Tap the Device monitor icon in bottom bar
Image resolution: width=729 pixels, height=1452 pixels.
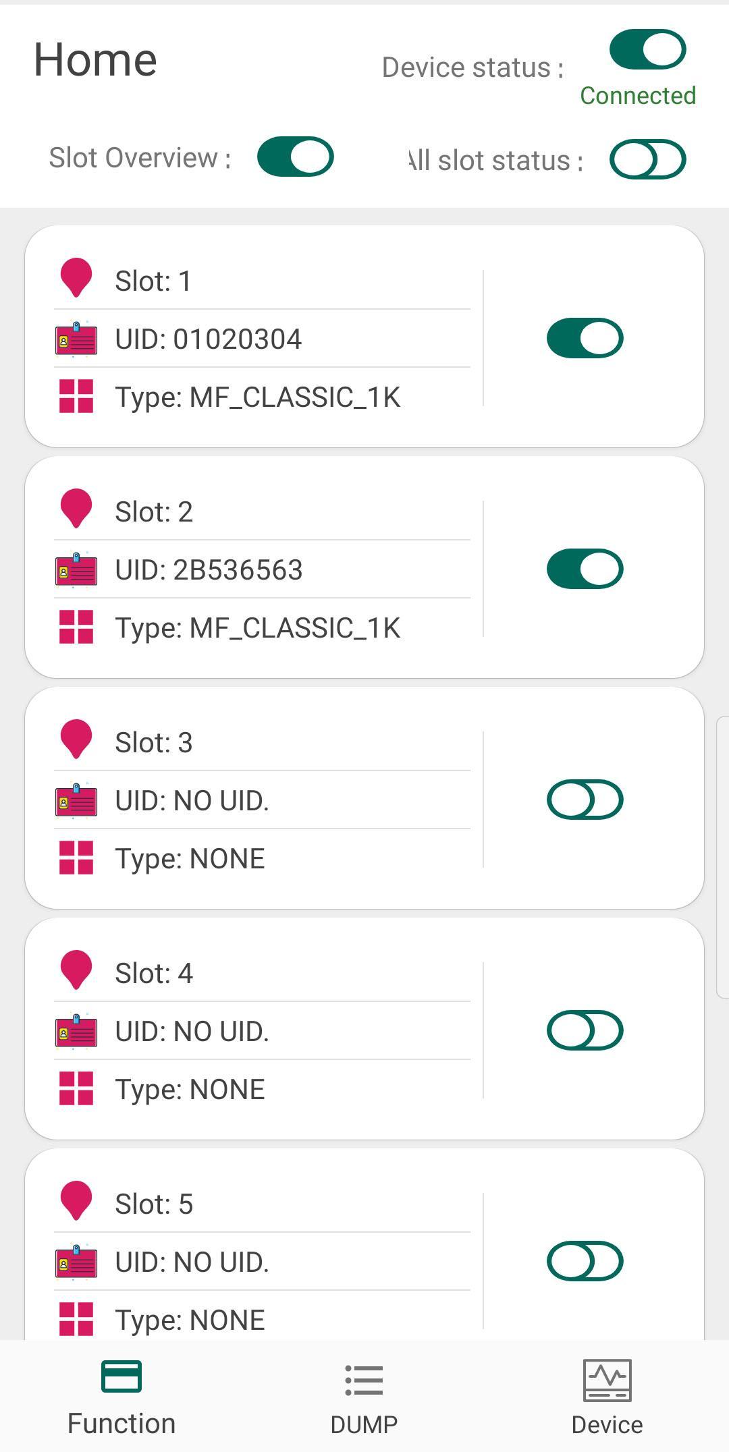[607, 1380]
